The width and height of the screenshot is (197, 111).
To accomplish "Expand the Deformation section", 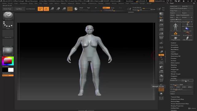I will 175,63.
